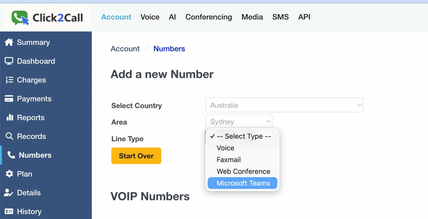The width and height of the screenshot is (428, 219).
Task: Select Faxmail in the type list
Action: [x=229, y=160]
